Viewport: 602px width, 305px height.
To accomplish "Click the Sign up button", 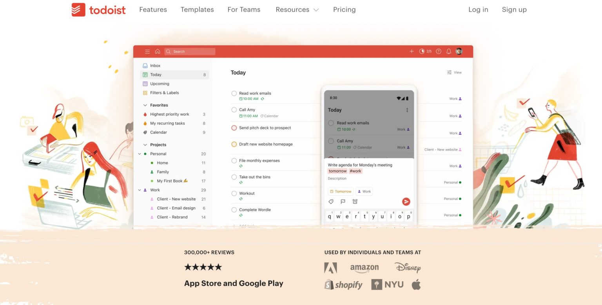I will [514, 9].
